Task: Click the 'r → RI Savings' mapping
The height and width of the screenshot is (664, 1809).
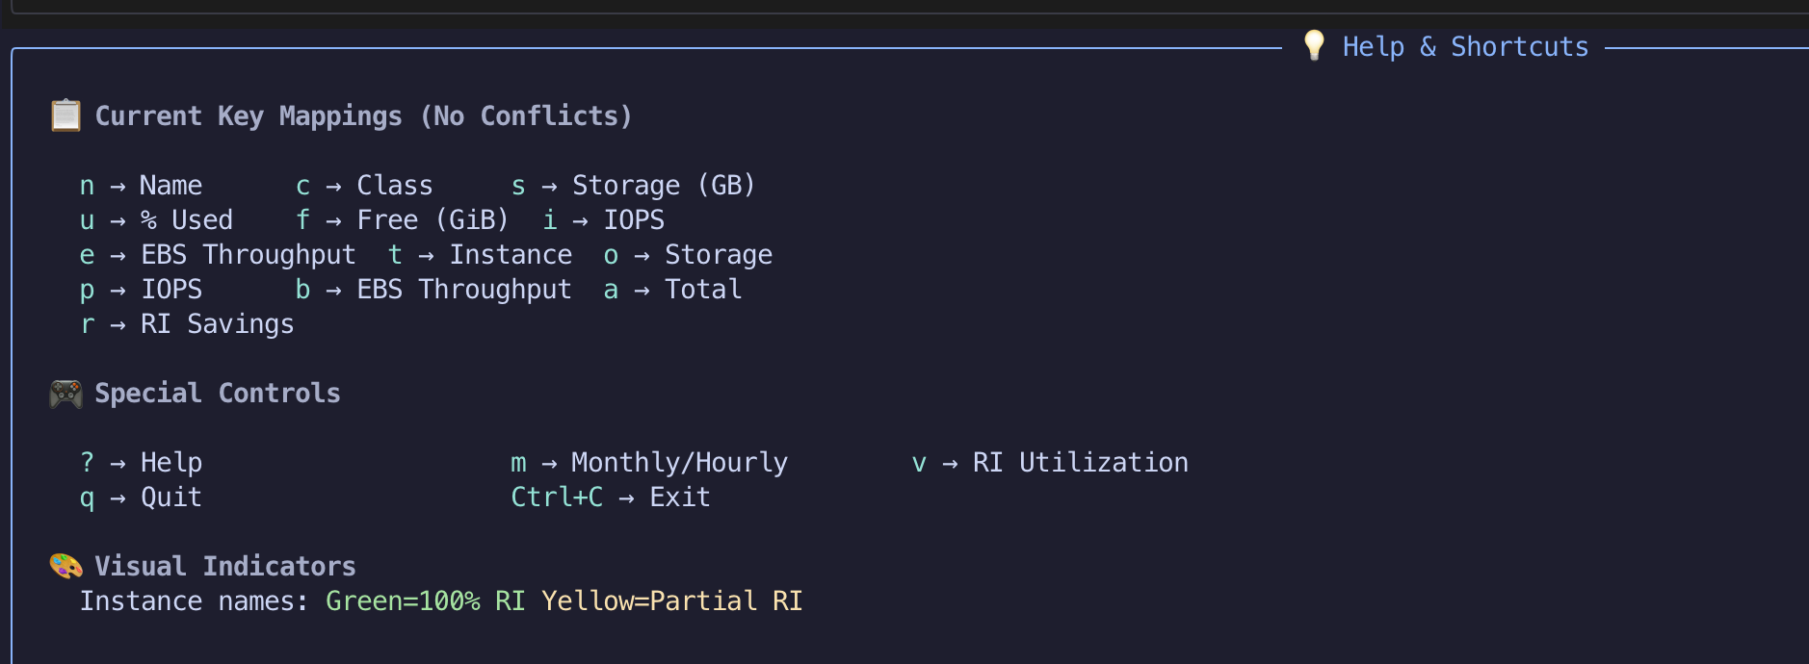Action: (187, 324)
